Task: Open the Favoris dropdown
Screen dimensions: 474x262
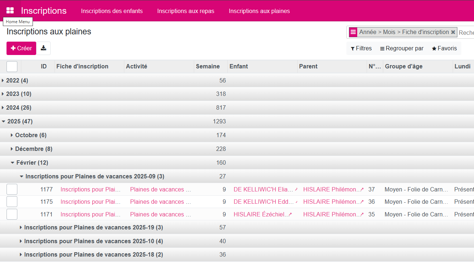Action: pyautogui.click(x=444, y=48)
